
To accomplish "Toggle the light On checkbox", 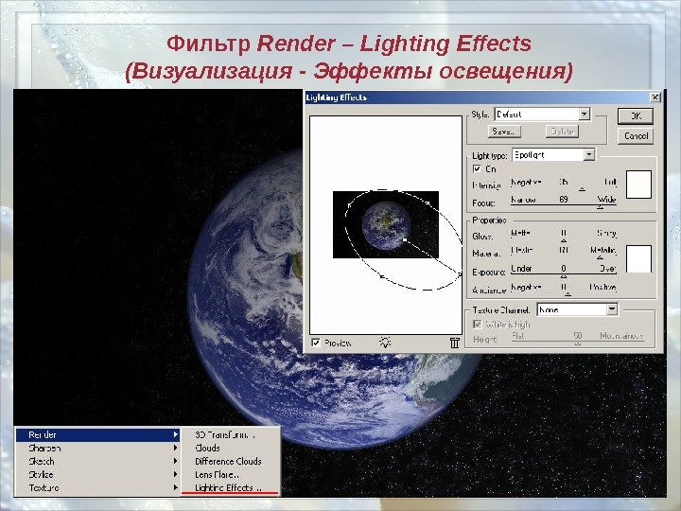I will [x=477, y=168].
